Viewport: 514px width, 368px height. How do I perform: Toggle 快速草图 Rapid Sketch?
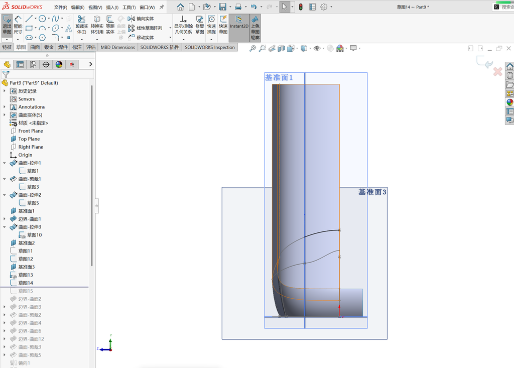[223, 25]
